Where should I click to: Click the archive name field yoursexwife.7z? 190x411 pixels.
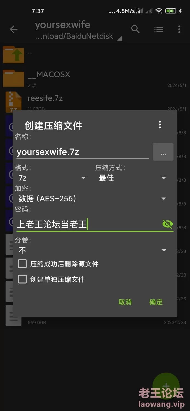(83, 152)
